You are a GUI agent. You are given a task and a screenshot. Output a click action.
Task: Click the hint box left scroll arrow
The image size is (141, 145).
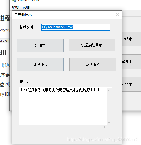(22, 127)
